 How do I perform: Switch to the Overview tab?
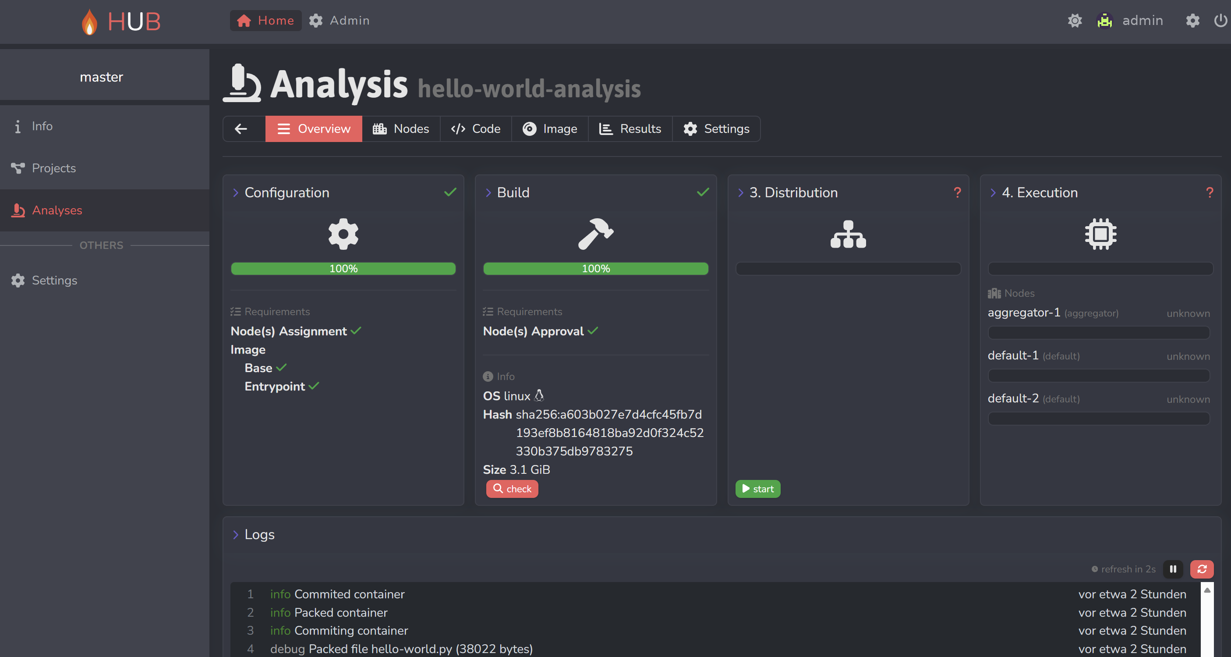314,128
